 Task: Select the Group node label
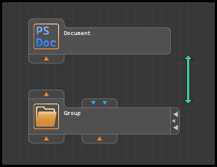coord(72,113)
